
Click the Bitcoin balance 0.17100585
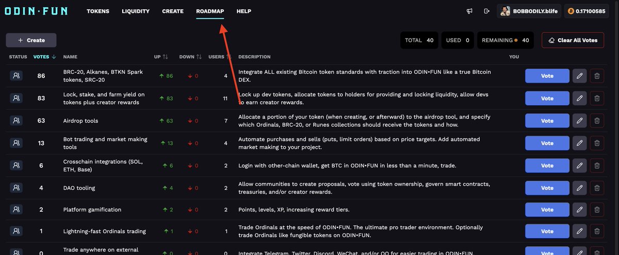pyautogui.click(x=587, y=11)
